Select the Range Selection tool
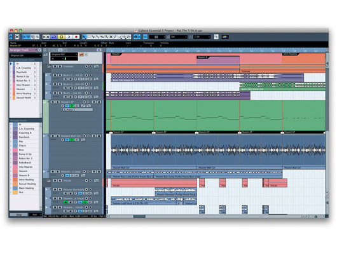The height and width of the screenshot is (253, 337). 88,37
